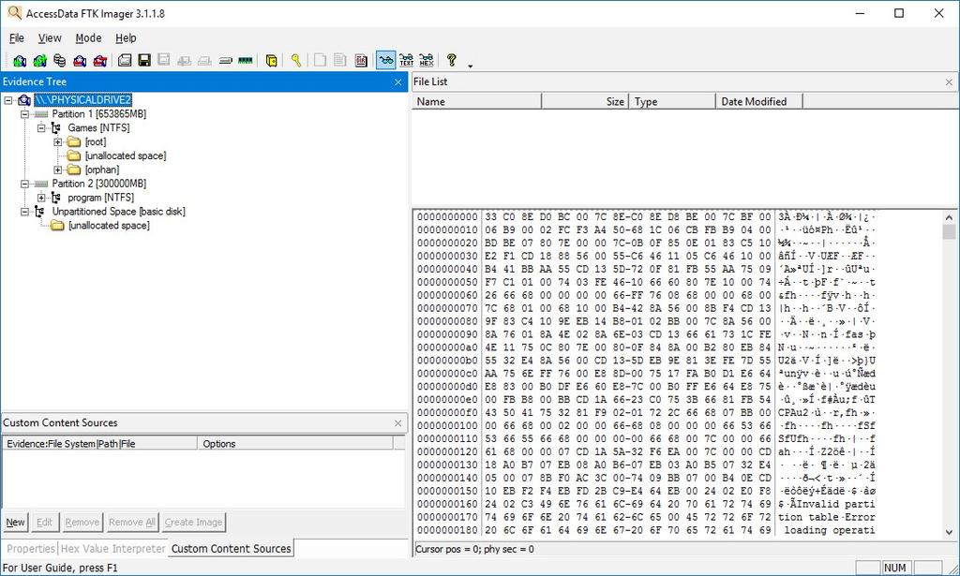960x576 pixels.
Task: Click the Create Disk Image icon
Action: [125, 60]
